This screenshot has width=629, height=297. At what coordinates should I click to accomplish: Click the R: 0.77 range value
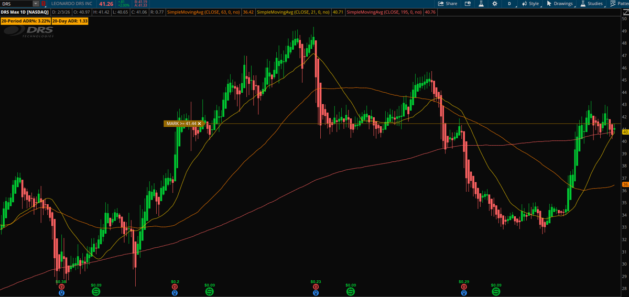157,12
